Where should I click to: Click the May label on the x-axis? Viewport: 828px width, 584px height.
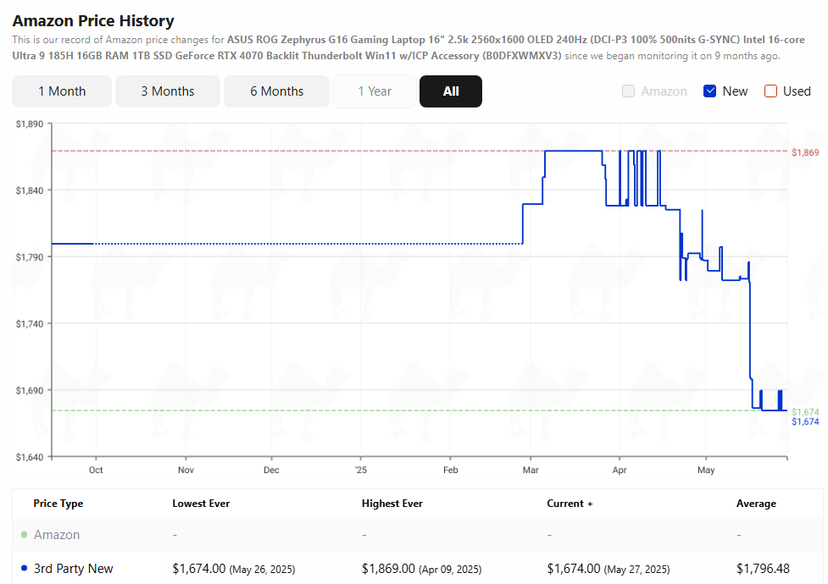[706, 470]
